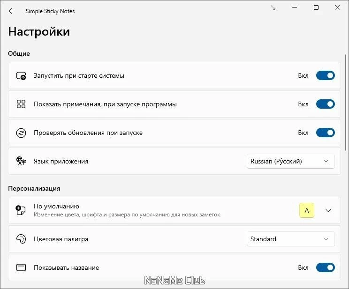
Task: Click the Simple Sticky Notes title text
Action: tap(50, 11)
